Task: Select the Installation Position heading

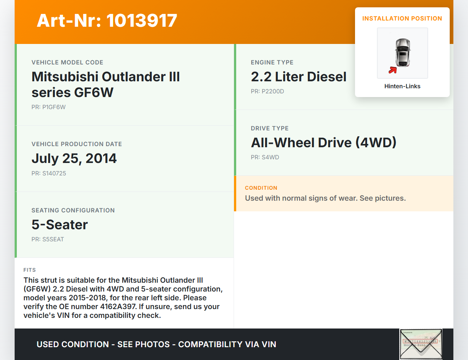Action: [402, 19]
